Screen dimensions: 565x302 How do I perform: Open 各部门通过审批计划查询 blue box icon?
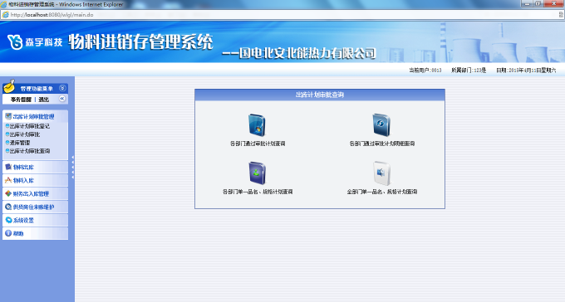tap(257, 125)
